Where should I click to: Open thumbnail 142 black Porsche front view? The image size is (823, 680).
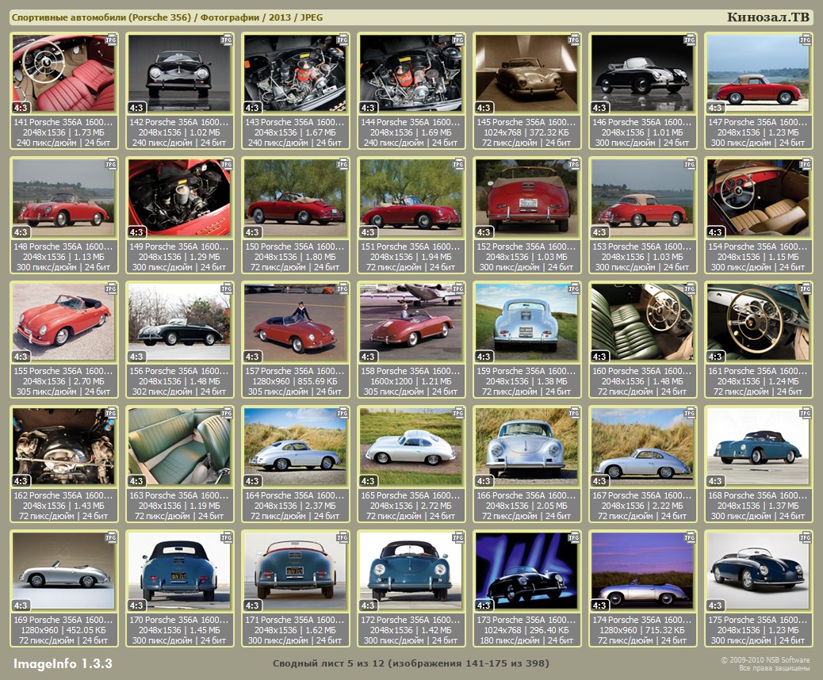[x=179, y=72]
